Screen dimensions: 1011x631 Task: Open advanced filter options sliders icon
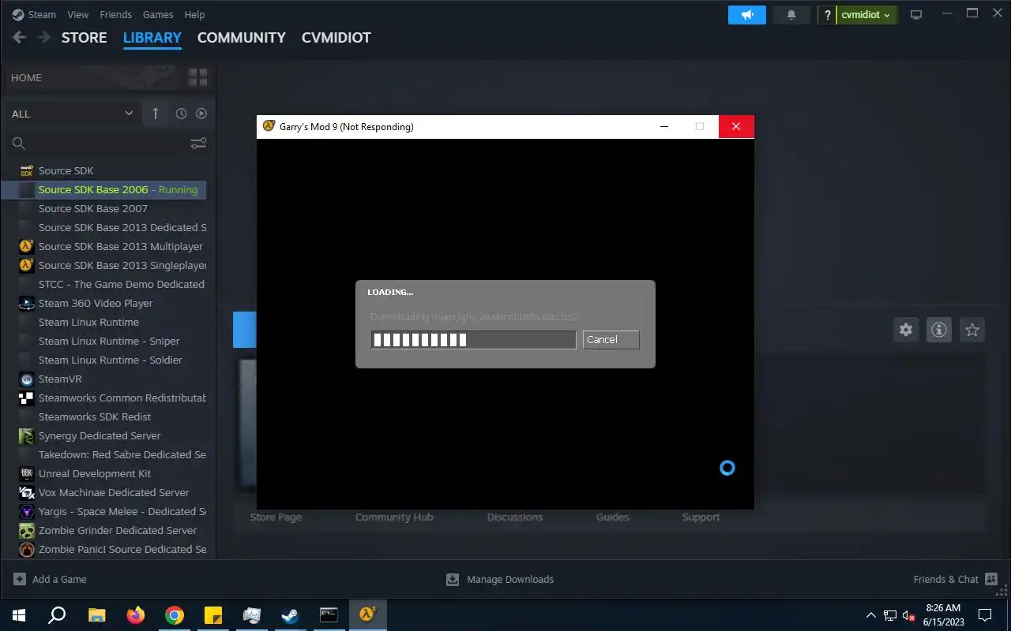click(198, 143)
